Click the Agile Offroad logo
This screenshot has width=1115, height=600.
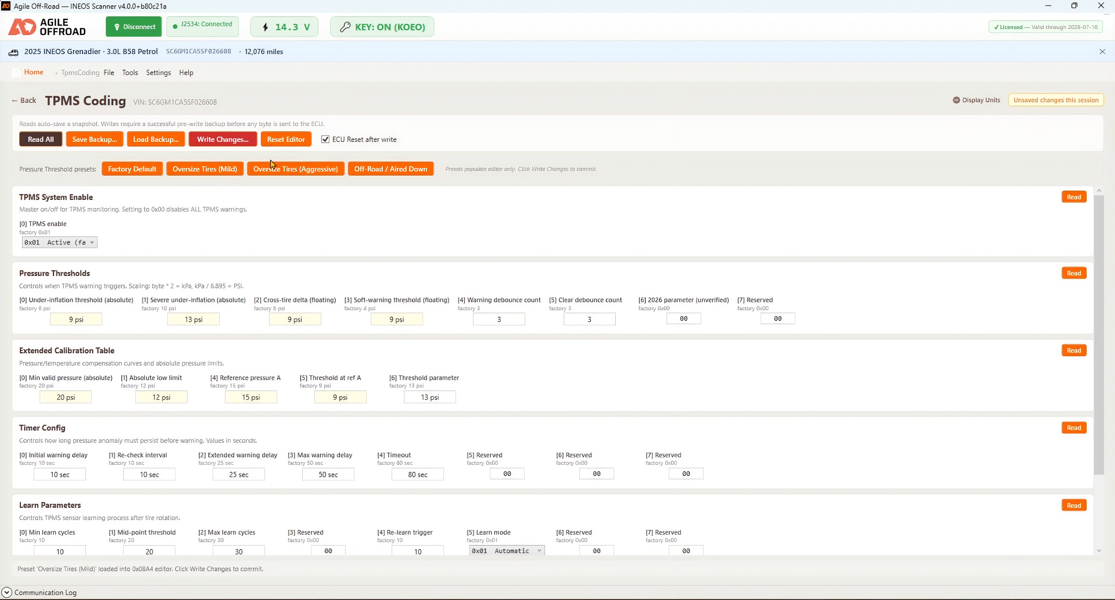[x=47, y=27]
